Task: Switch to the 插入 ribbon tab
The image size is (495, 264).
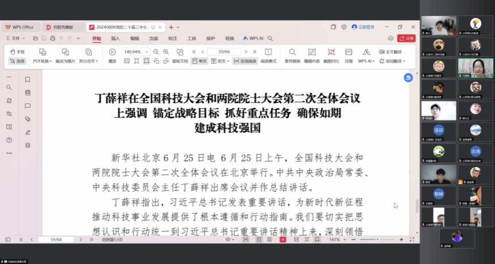Action: (x=115, y=38)
